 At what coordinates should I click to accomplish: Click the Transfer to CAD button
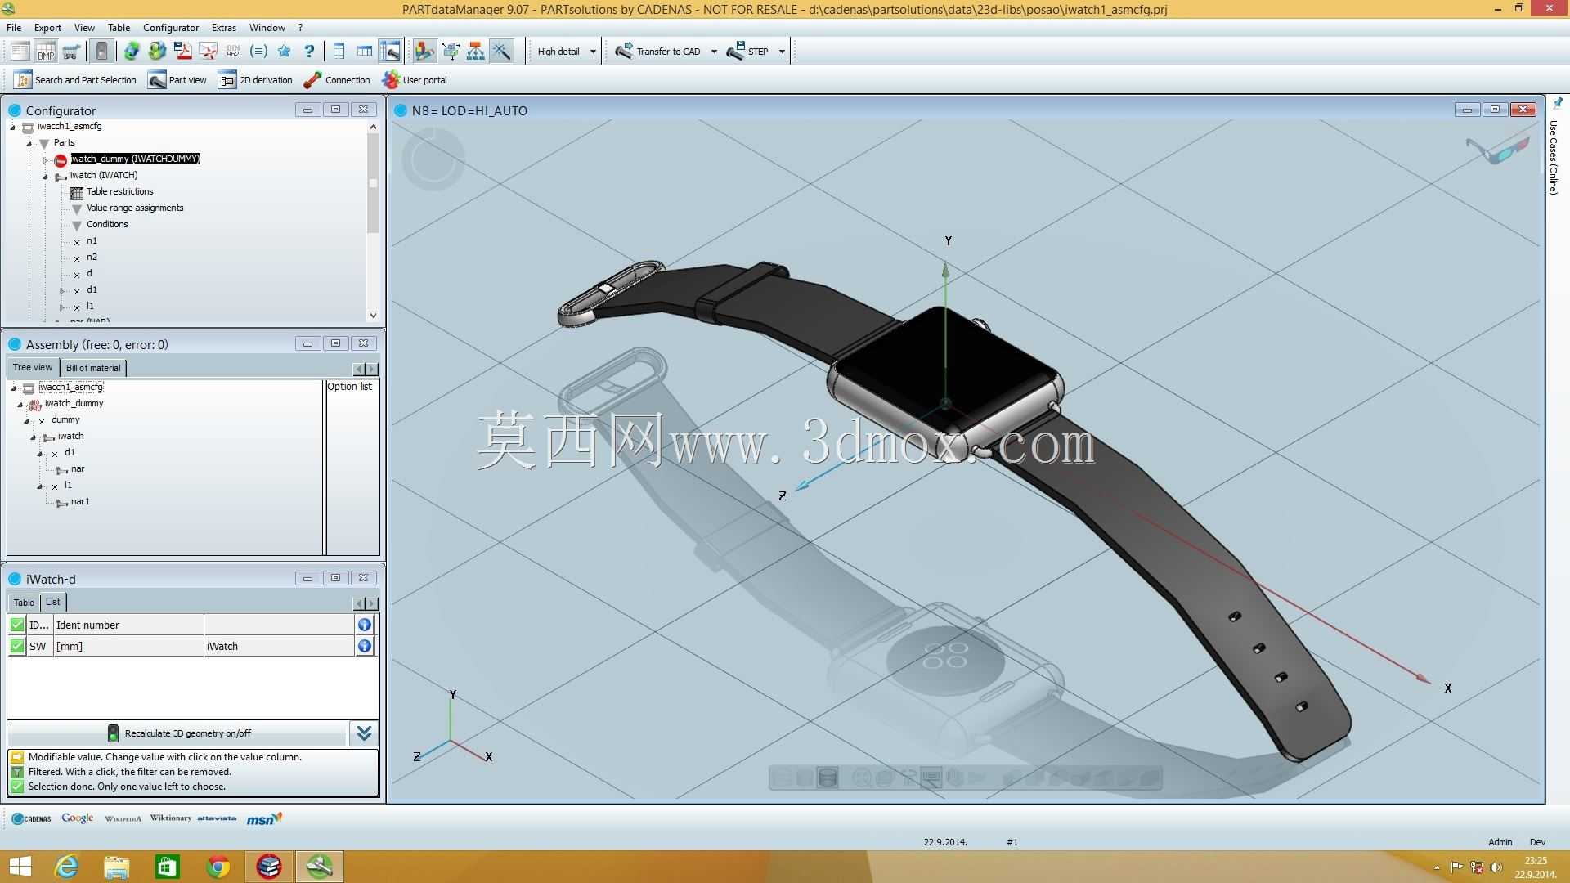(659, 52)
